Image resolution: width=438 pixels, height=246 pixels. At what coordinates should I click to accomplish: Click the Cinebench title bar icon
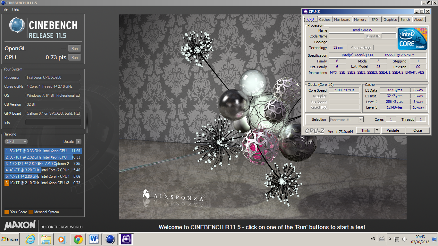(3, 3)
